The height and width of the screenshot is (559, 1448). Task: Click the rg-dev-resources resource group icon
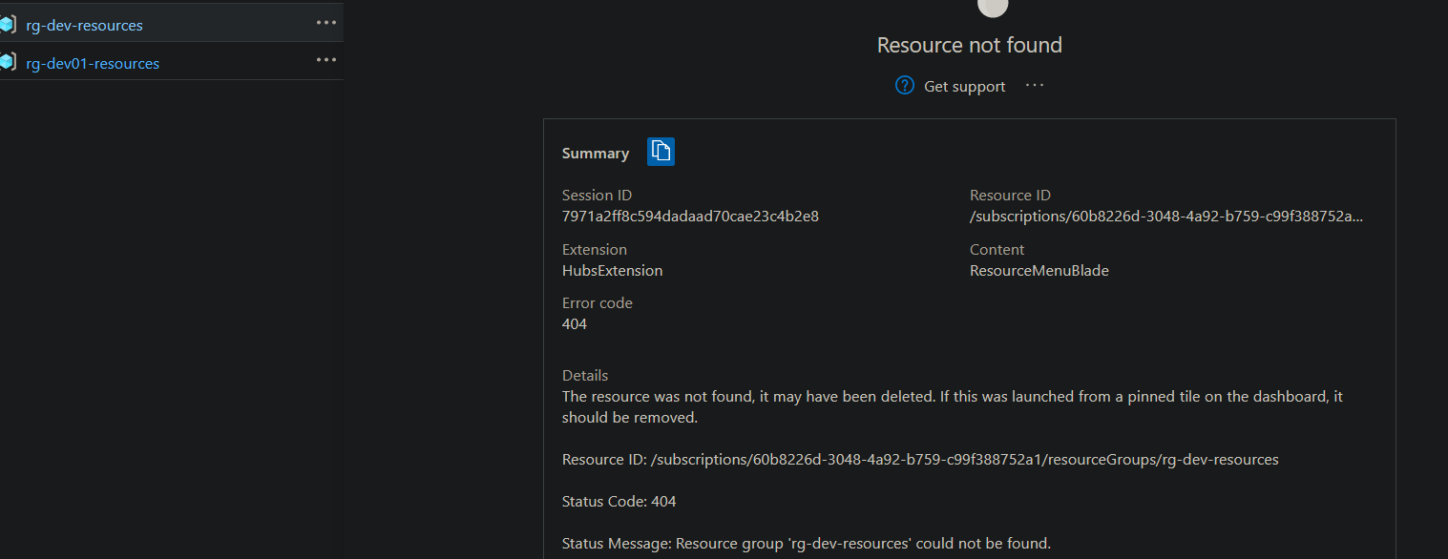click(8, 25)
